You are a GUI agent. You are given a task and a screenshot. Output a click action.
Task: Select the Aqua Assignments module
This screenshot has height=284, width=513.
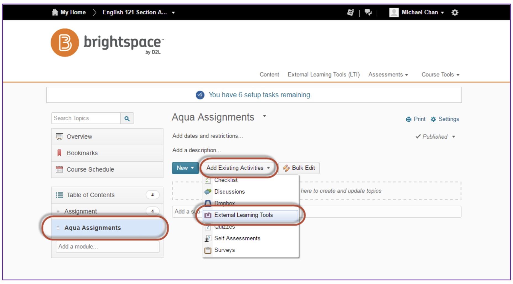click(107, 228)
